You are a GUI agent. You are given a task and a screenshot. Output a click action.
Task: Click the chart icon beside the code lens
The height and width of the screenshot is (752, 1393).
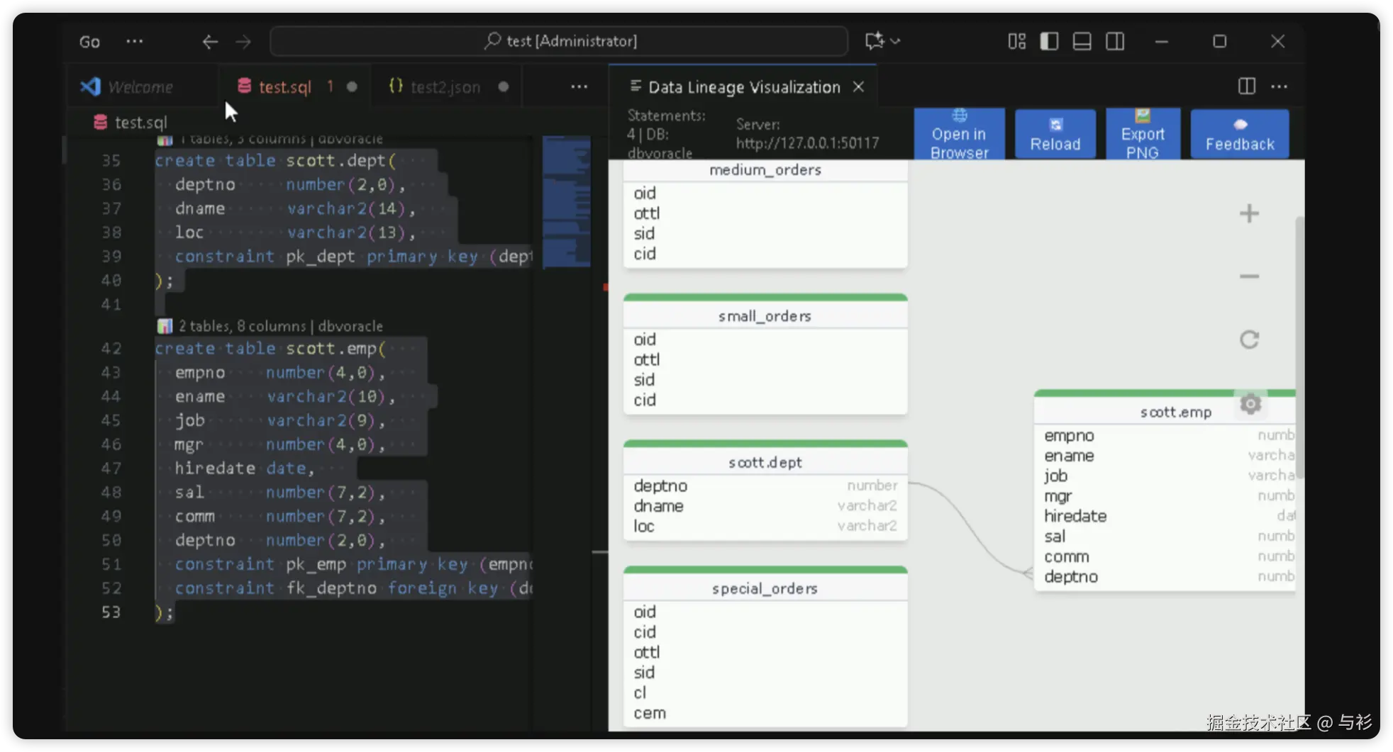click(165, 326)
